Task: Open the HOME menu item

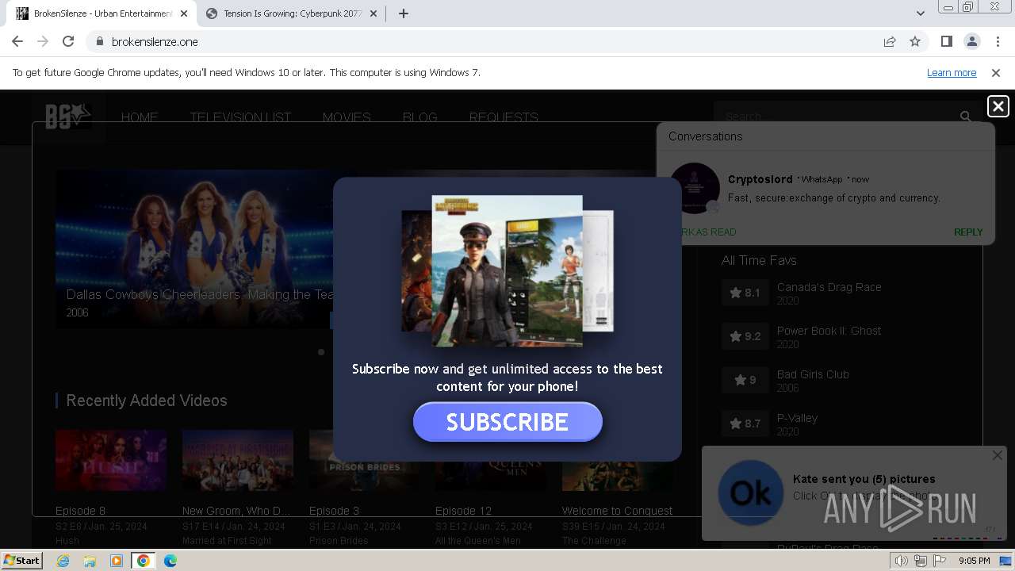Action: [x=140, y=117]
